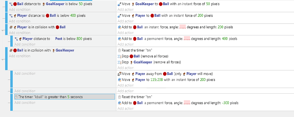Viewport: 294px width, 117px height.
Task: Click red Ball icon in first distance condition
Action: coord(15,4)
